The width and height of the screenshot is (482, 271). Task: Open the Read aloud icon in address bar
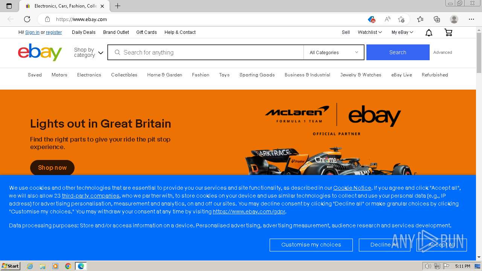point(387,19)
